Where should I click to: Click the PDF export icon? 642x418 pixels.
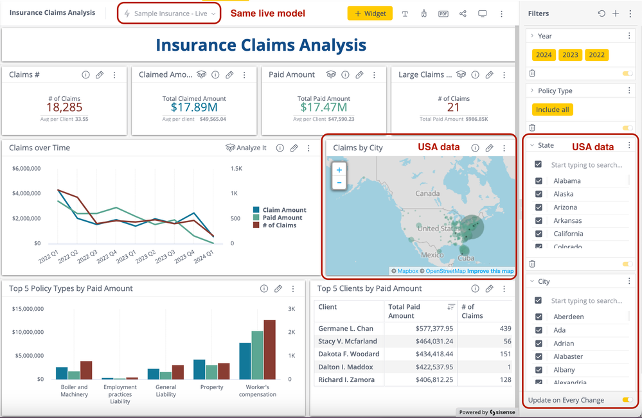(443, 13)
